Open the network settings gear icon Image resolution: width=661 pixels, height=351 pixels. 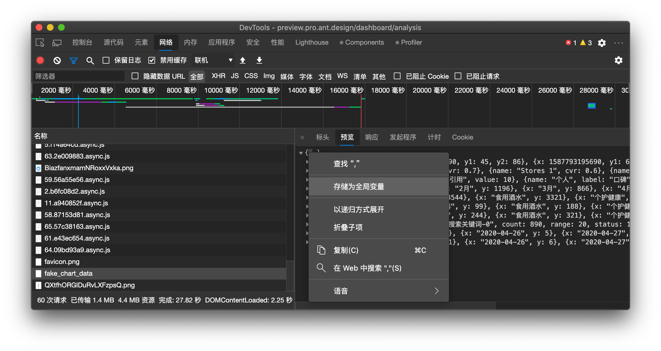[618, 61]
